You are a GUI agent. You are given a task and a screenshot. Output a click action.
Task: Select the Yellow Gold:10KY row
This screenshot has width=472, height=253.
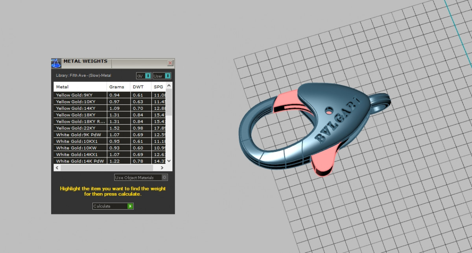110,102
